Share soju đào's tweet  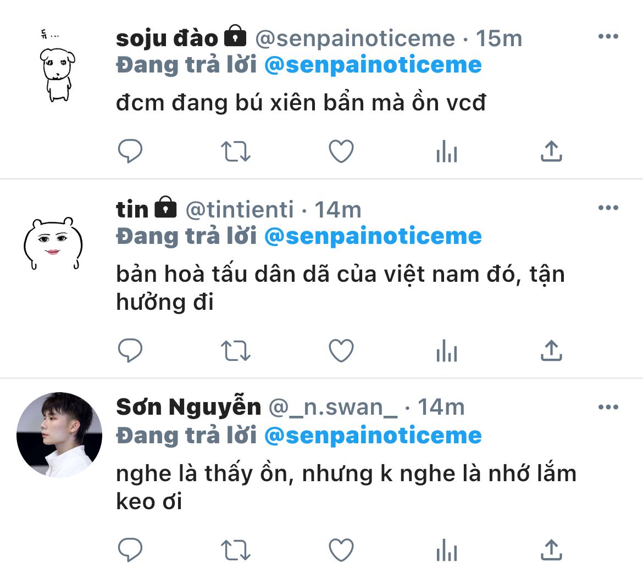point(551,151)
